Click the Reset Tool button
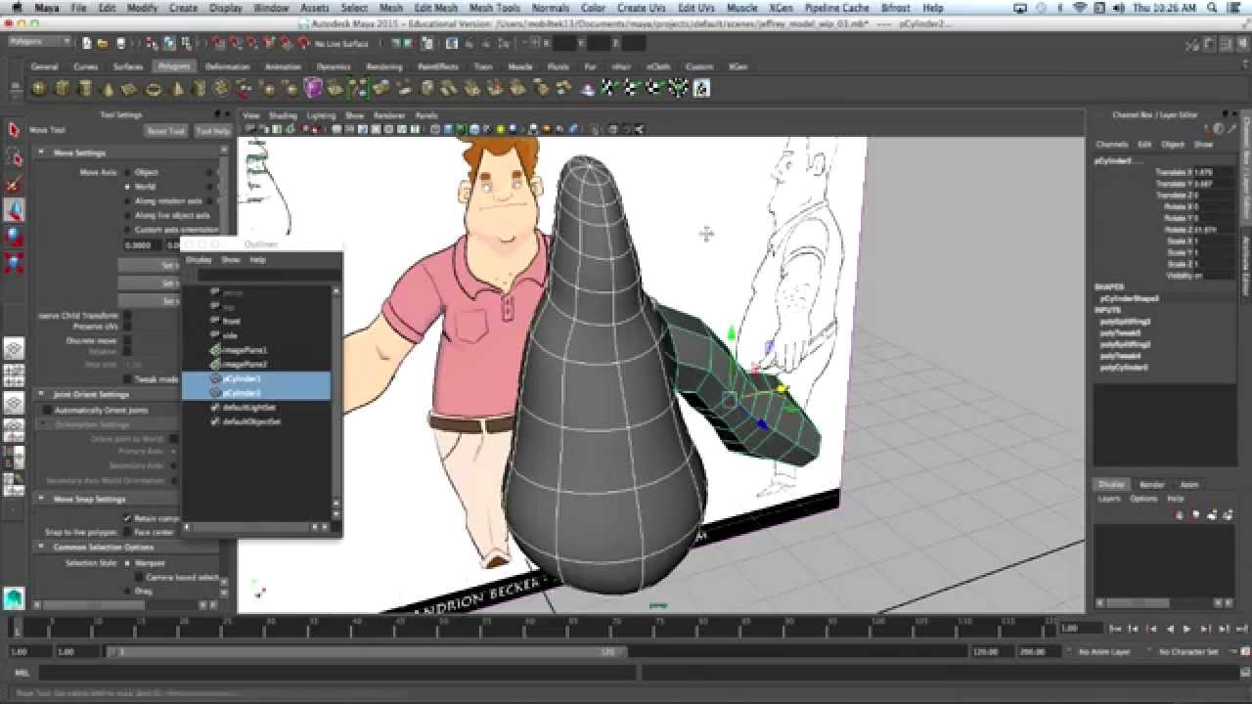This screenshot has width=1252, height=704. point(165,131)
